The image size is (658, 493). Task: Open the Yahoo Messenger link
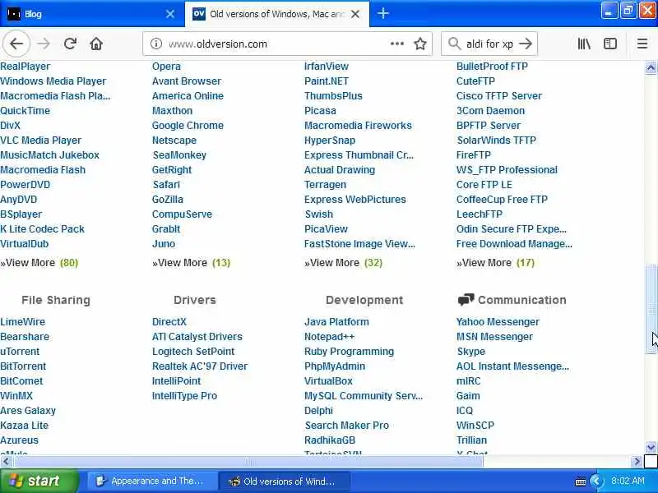[x=498, y=321]
